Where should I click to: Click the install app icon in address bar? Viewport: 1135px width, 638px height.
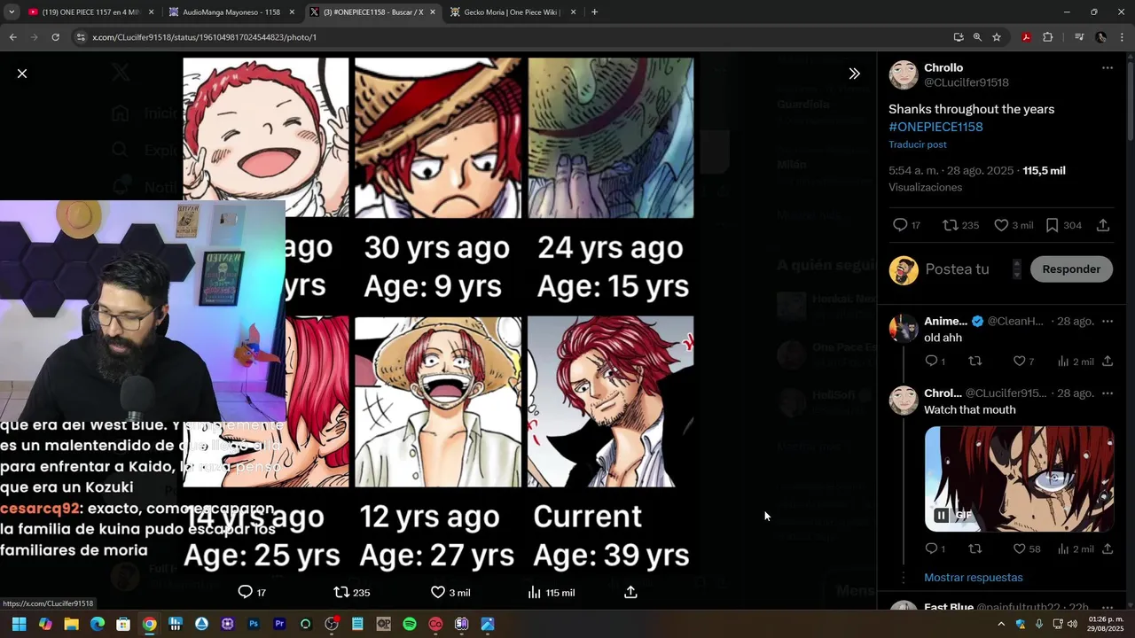coord(959,37)
